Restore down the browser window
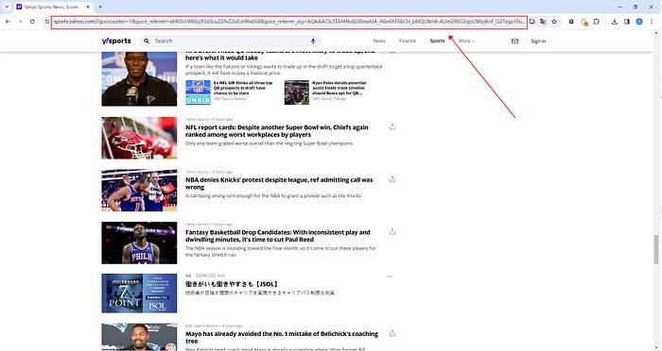The width and height of the screenshot is (662, 351). [636, 7]
